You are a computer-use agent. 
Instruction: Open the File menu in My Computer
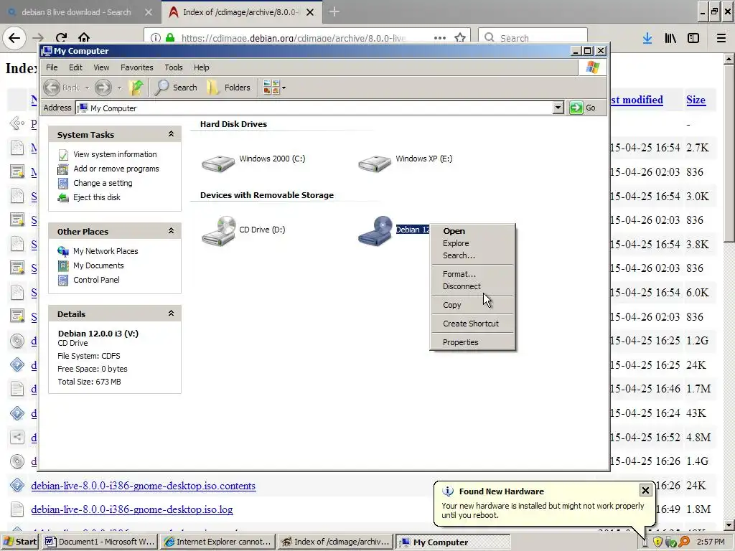[x=52, y=67]
